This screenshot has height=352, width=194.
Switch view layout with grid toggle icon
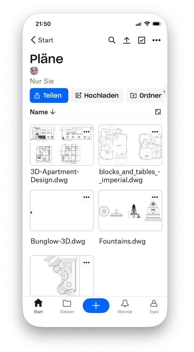click(158, 112)
